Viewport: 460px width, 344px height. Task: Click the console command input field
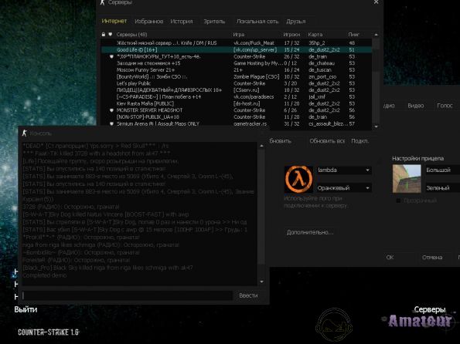(128, 295)
